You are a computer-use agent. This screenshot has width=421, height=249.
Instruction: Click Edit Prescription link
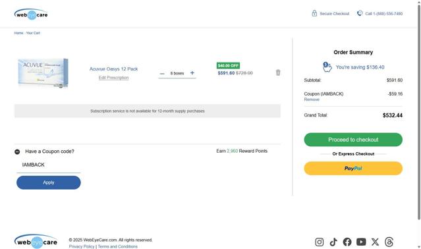pos(113,78)
